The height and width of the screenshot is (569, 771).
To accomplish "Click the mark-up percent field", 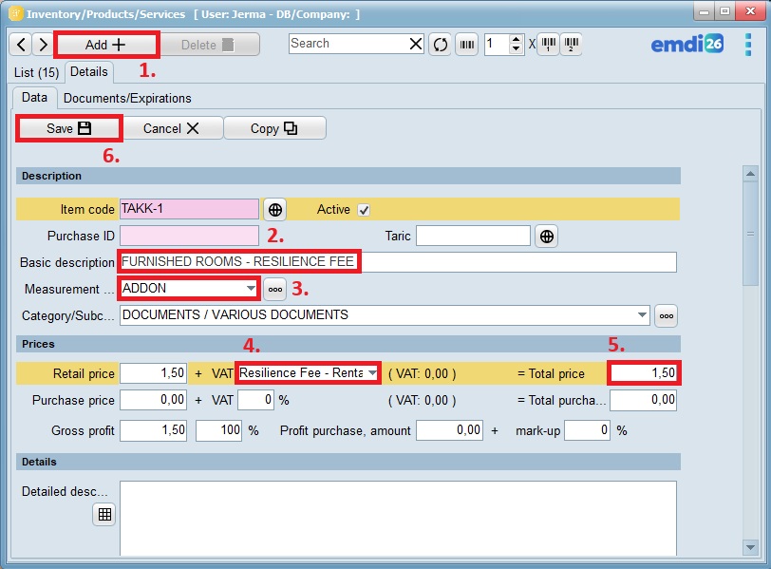I will coord(587,430).
